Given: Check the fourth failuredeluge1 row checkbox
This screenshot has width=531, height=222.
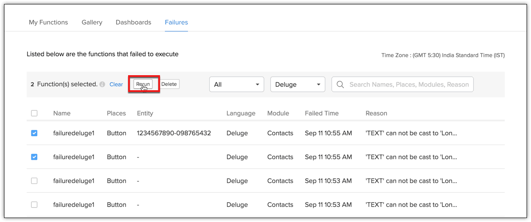Looking at the screenshot, I should 34,205.
